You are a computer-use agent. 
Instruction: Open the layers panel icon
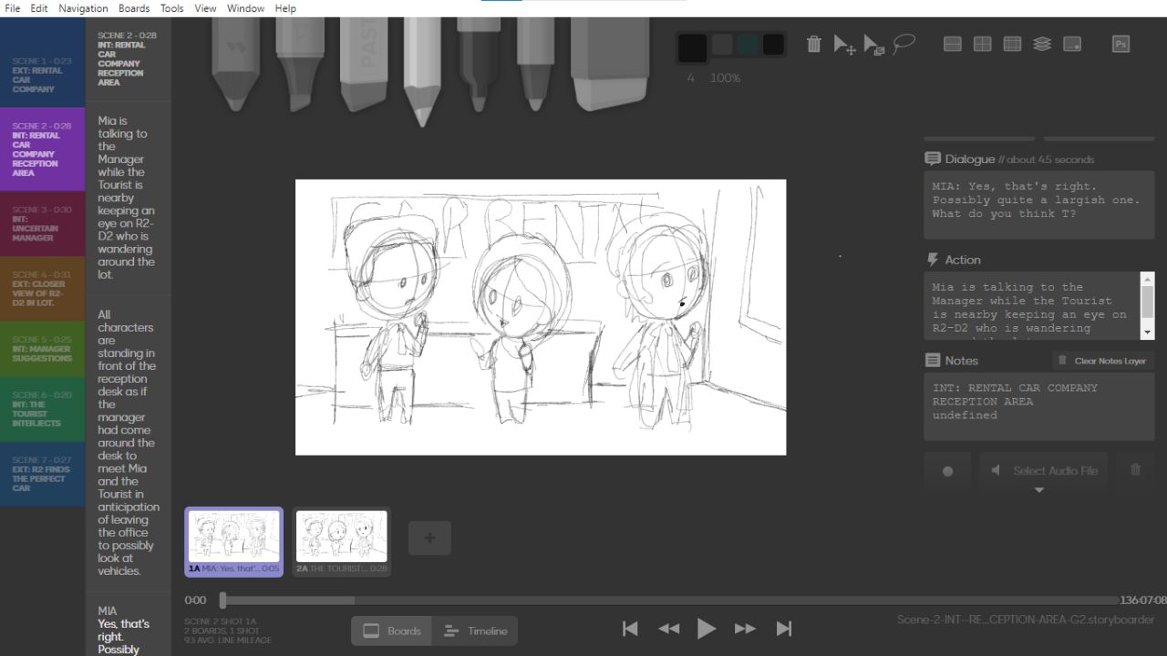1041,43
